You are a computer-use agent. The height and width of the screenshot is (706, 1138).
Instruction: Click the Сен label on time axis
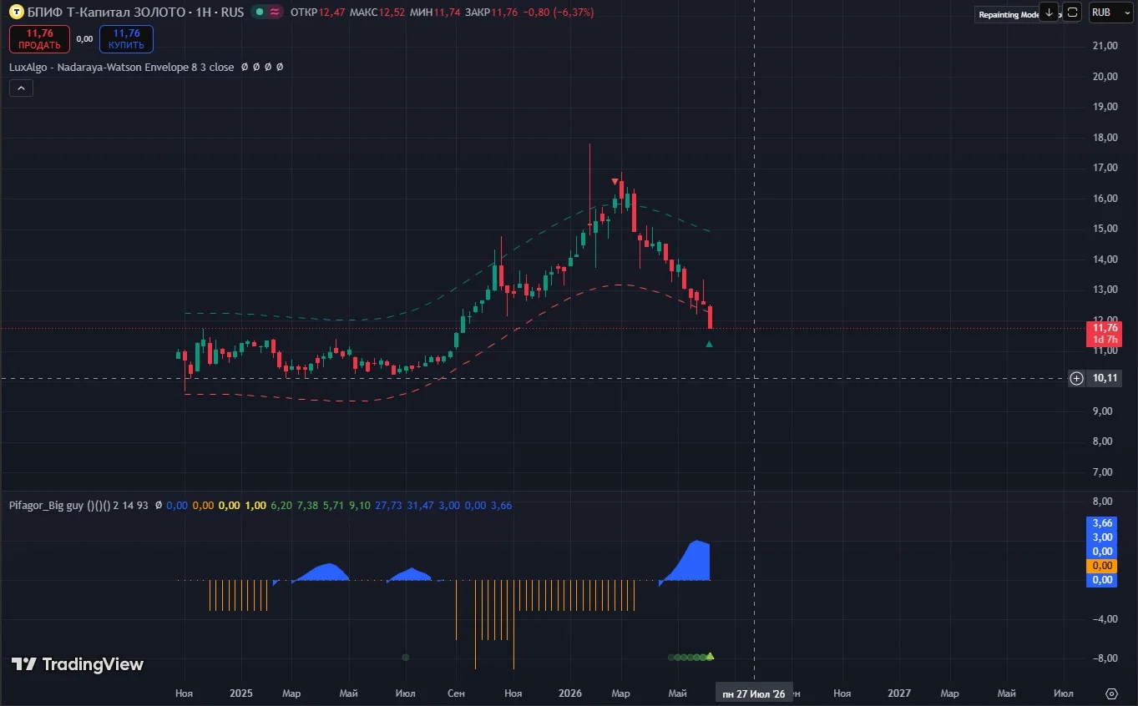(x=456, y=693)
